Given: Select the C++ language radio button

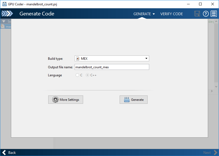Looking at the screenshot, I should pyautogui.click(x=87, y=75).
